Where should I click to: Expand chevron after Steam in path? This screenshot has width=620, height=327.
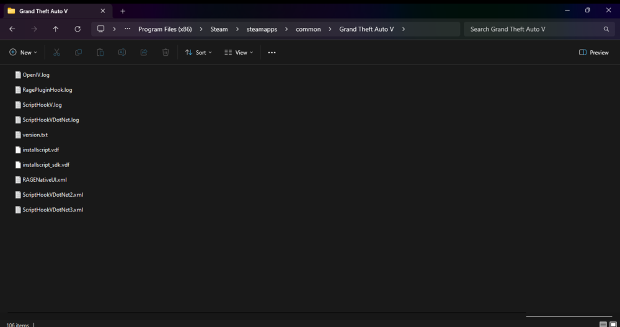tap(237, 29)
